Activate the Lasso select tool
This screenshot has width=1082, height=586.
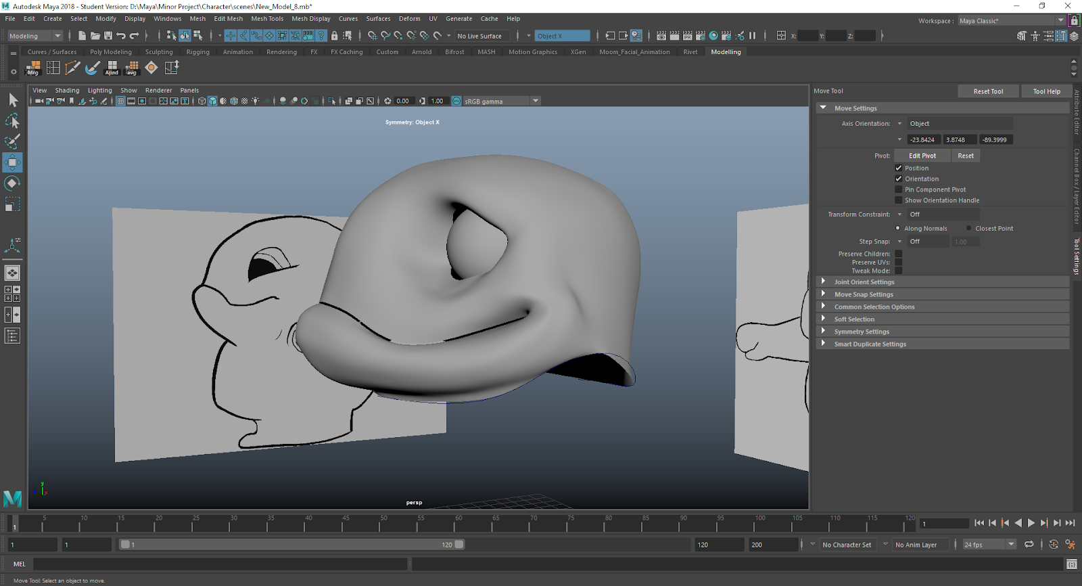point(12,120)
